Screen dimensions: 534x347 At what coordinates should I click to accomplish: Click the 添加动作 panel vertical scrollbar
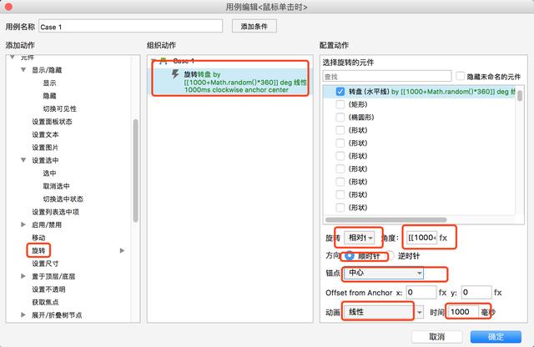(x=135, y=171)
